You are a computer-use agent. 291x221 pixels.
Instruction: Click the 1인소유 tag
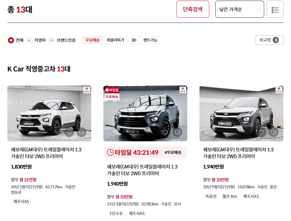point(116,213)
